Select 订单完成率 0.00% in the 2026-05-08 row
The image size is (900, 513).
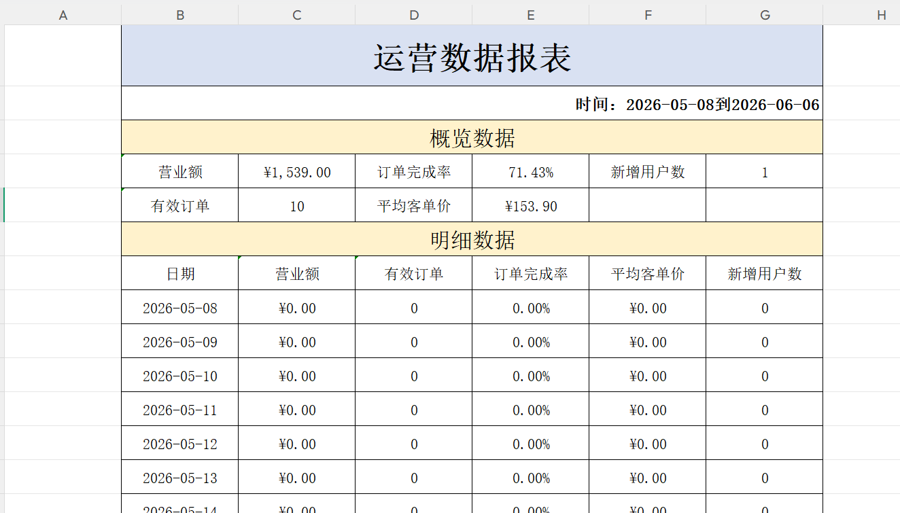[531, 307]
